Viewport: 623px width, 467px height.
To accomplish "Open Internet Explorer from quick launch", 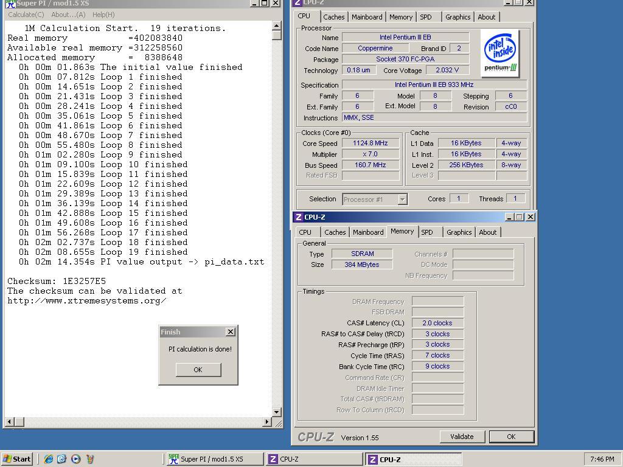I will [x=49, y=458].
